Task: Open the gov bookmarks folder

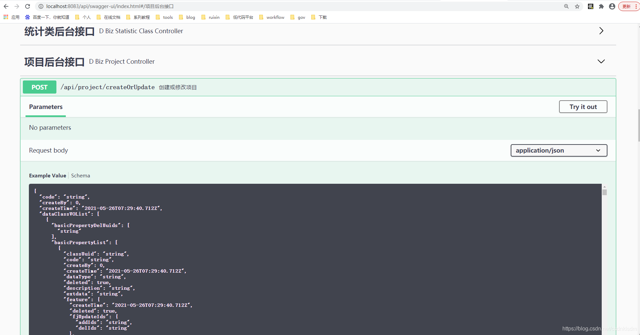Action: click(298, 17)
